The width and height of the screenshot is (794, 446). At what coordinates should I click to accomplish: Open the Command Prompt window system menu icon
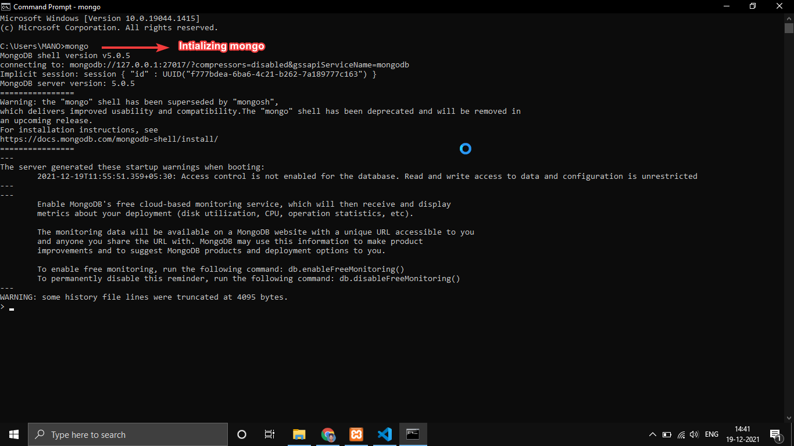6,6
